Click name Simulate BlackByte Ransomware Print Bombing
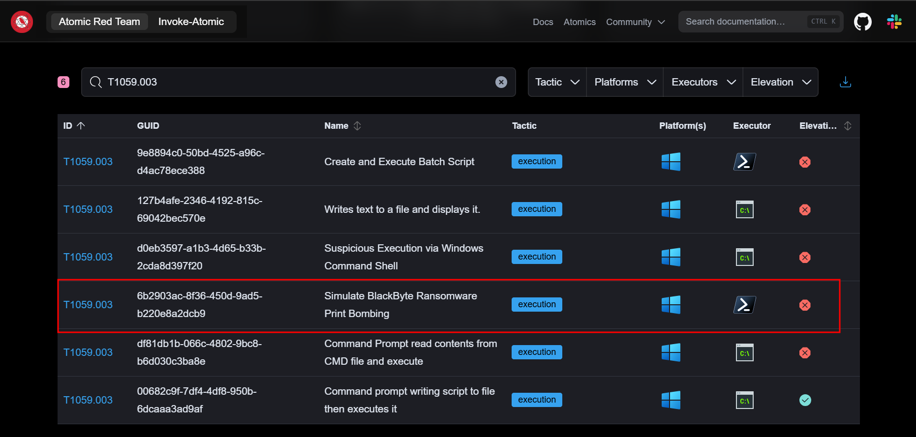 pyautogui.click(x=400, y=305)
